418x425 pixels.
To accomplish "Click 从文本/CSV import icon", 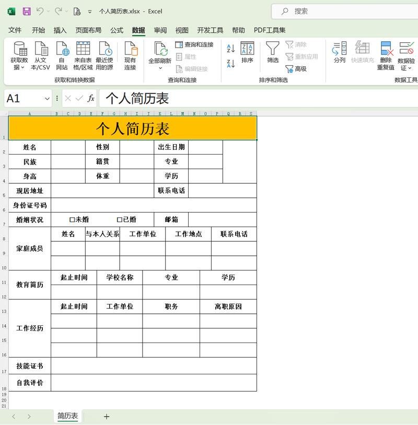I will pyautogui.click(x=41, y=49).
